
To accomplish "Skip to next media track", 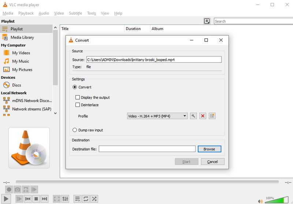I will coord(44,199).
